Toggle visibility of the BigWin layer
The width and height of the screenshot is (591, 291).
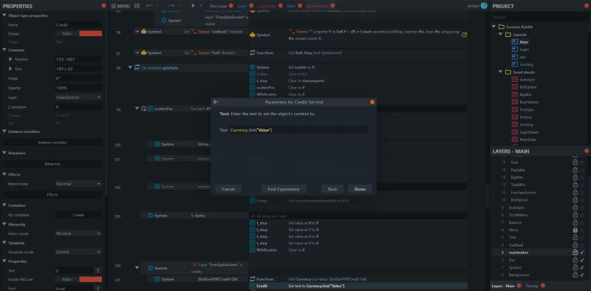point(582,177)
